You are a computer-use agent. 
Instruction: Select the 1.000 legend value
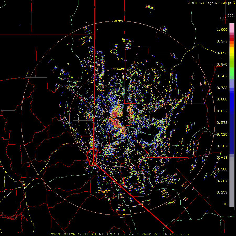222,29
